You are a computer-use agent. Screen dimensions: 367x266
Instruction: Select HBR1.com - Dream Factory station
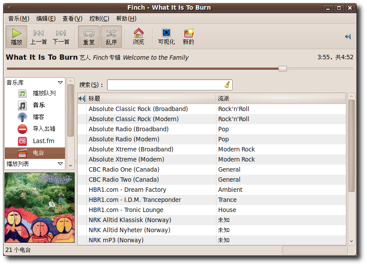[x=212, y=190]
